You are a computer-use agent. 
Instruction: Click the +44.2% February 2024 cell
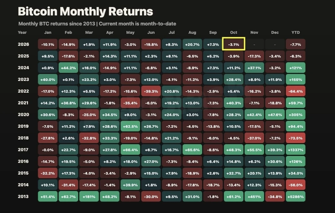(x=68, y=68)
